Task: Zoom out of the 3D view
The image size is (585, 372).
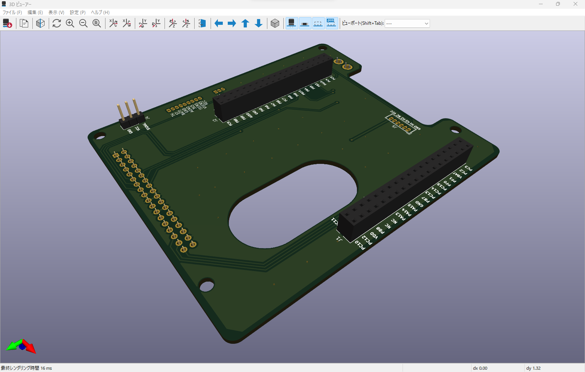Action: pos(83,23)
